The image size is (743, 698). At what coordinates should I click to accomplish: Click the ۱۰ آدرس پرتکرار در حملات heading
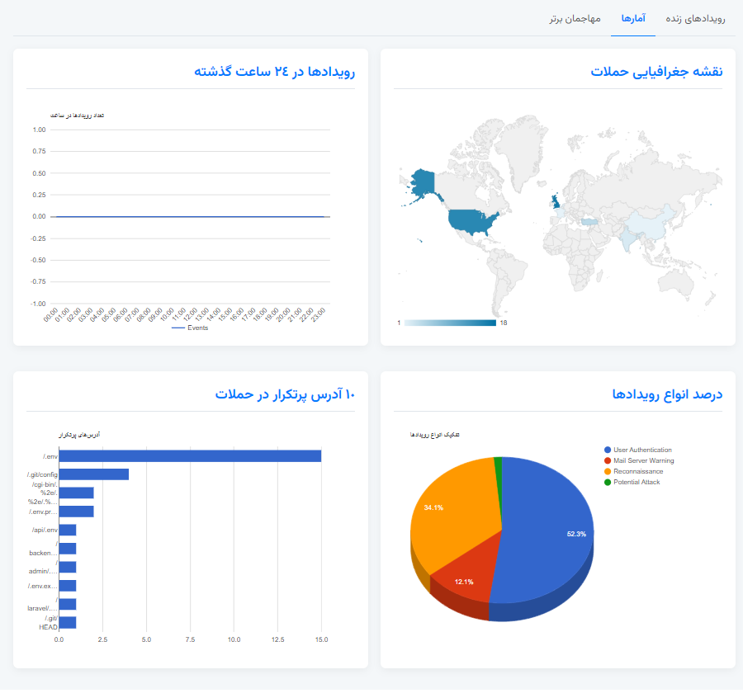(x=285, y=395)
